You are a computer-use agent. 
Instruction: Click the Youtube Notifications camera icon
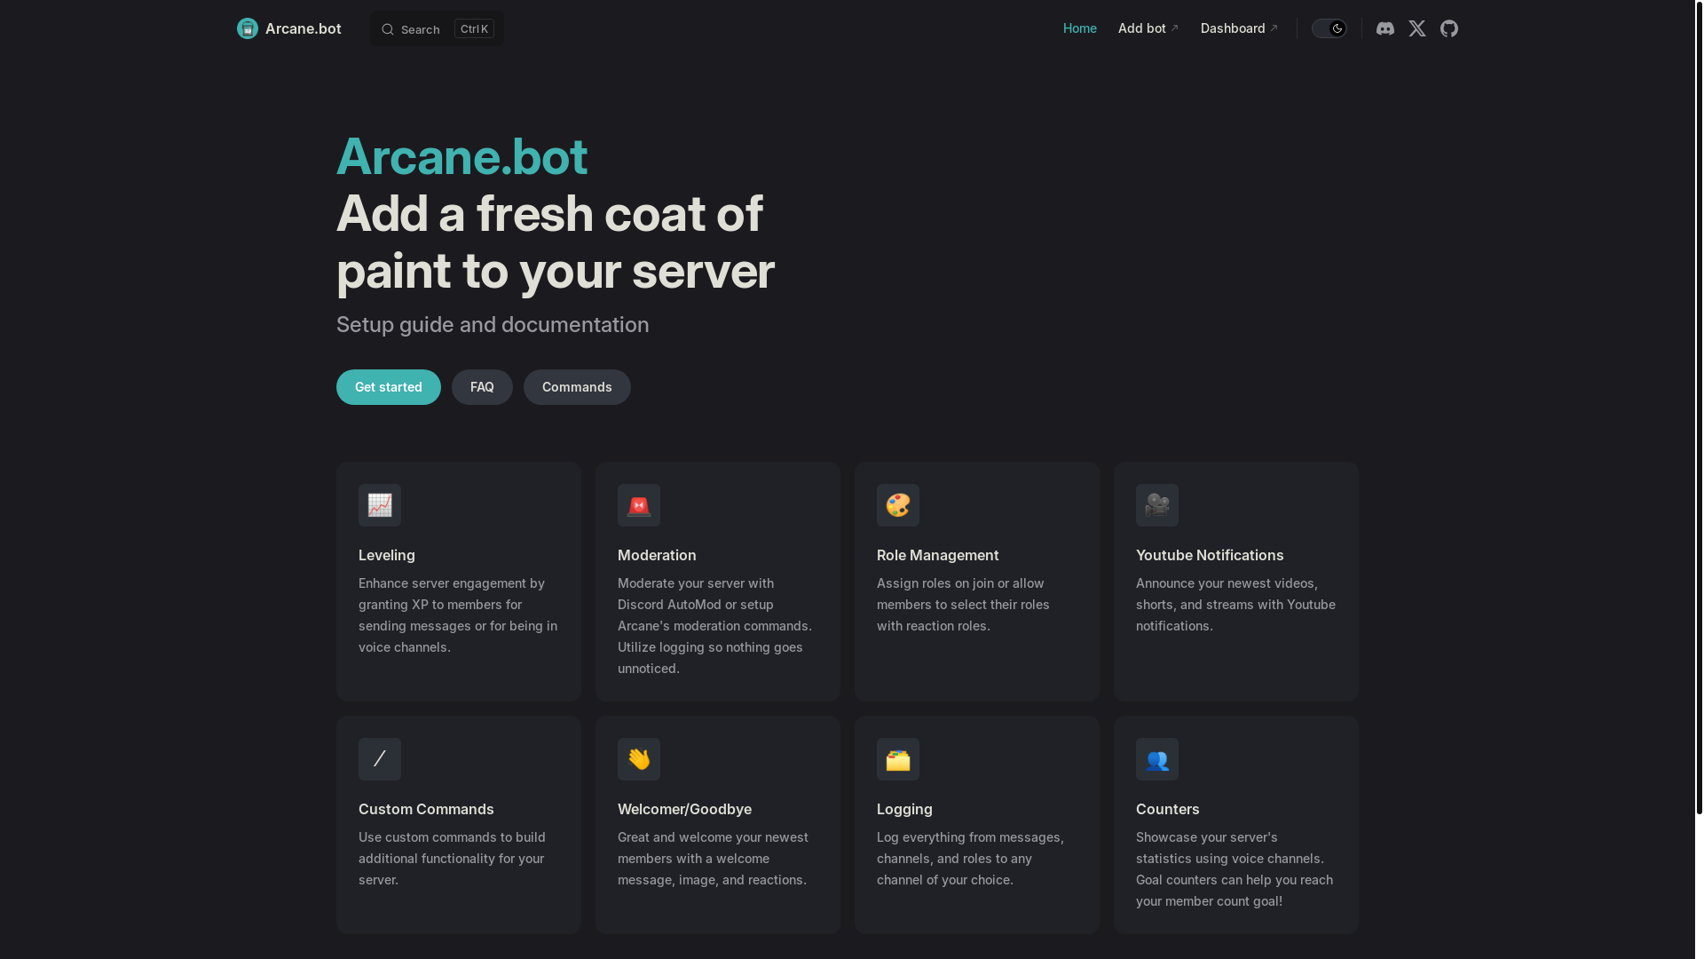pos(1157,505)
